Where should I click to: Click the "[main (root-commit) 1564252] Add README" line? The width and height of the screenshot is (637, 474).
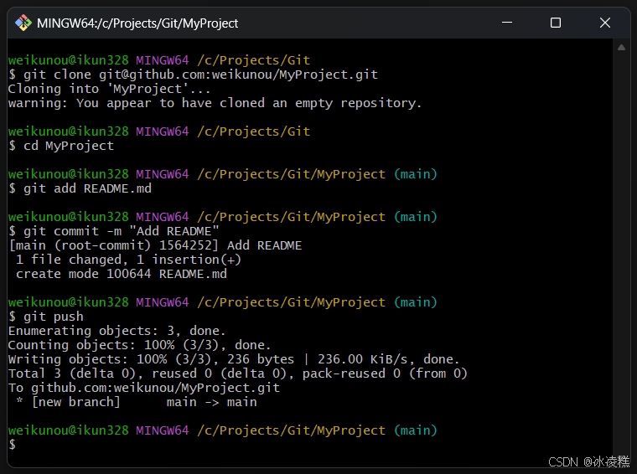click(155, 245)
